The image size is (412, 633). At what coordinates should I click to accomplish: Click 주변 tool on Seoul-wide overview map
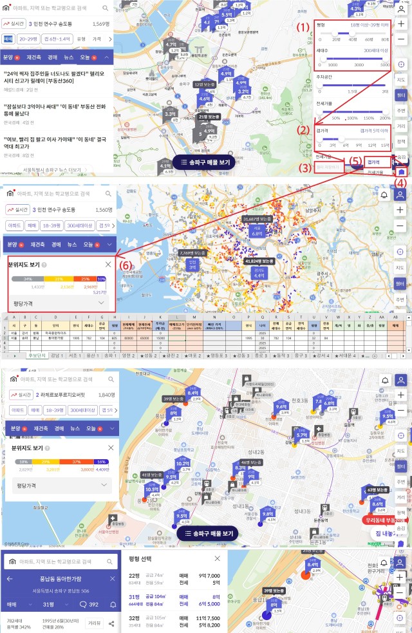click(400, 299)
